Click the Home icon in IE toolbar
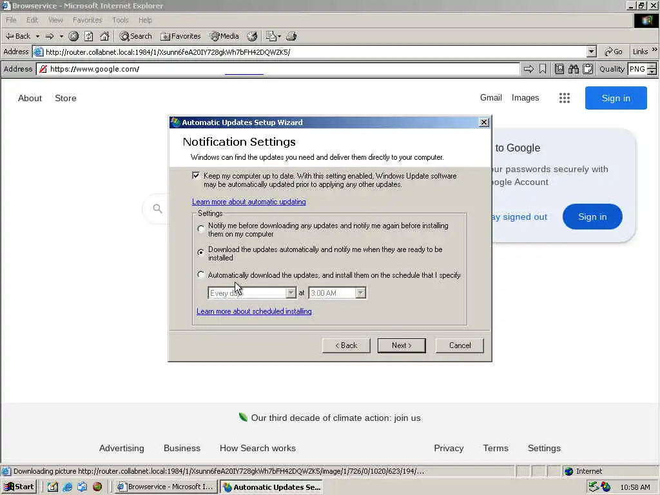This screenshot has width=660, height=495. coord(104,36)
